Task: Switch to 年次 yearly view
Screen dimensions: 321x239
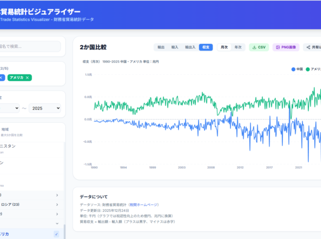Action: click(238, 47)
